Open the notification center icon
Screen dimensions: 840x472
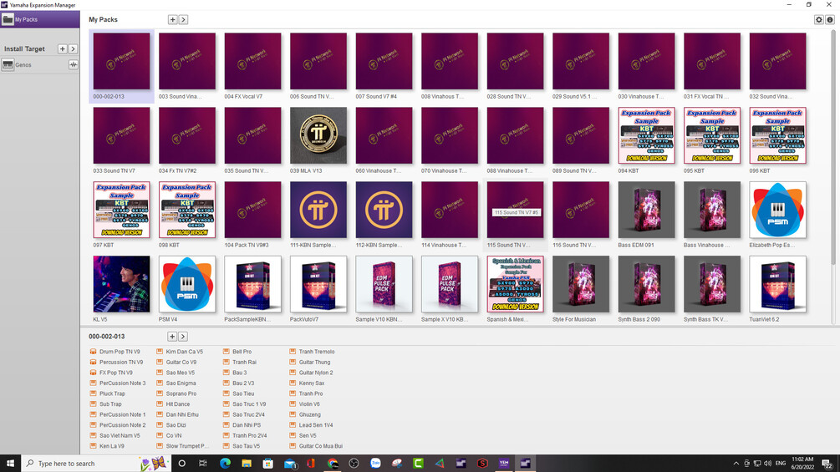click(828, 464)
